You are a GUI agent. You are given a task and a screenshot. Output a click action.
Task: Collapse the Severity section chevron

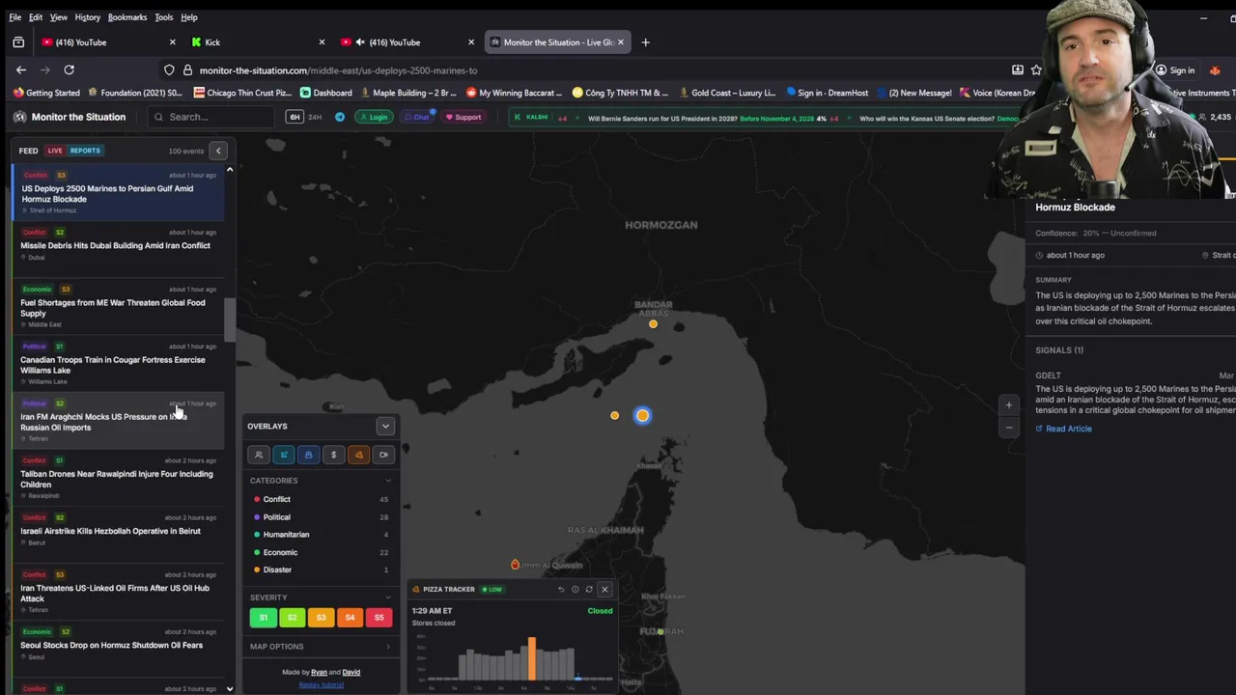[388, 598]
